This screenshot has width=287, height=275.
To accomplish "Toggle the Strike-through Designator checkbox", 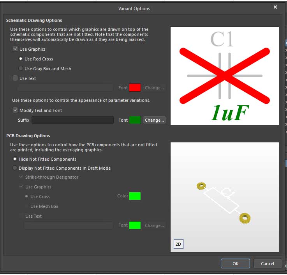I will pyautogui.click(x=21, y=177).
